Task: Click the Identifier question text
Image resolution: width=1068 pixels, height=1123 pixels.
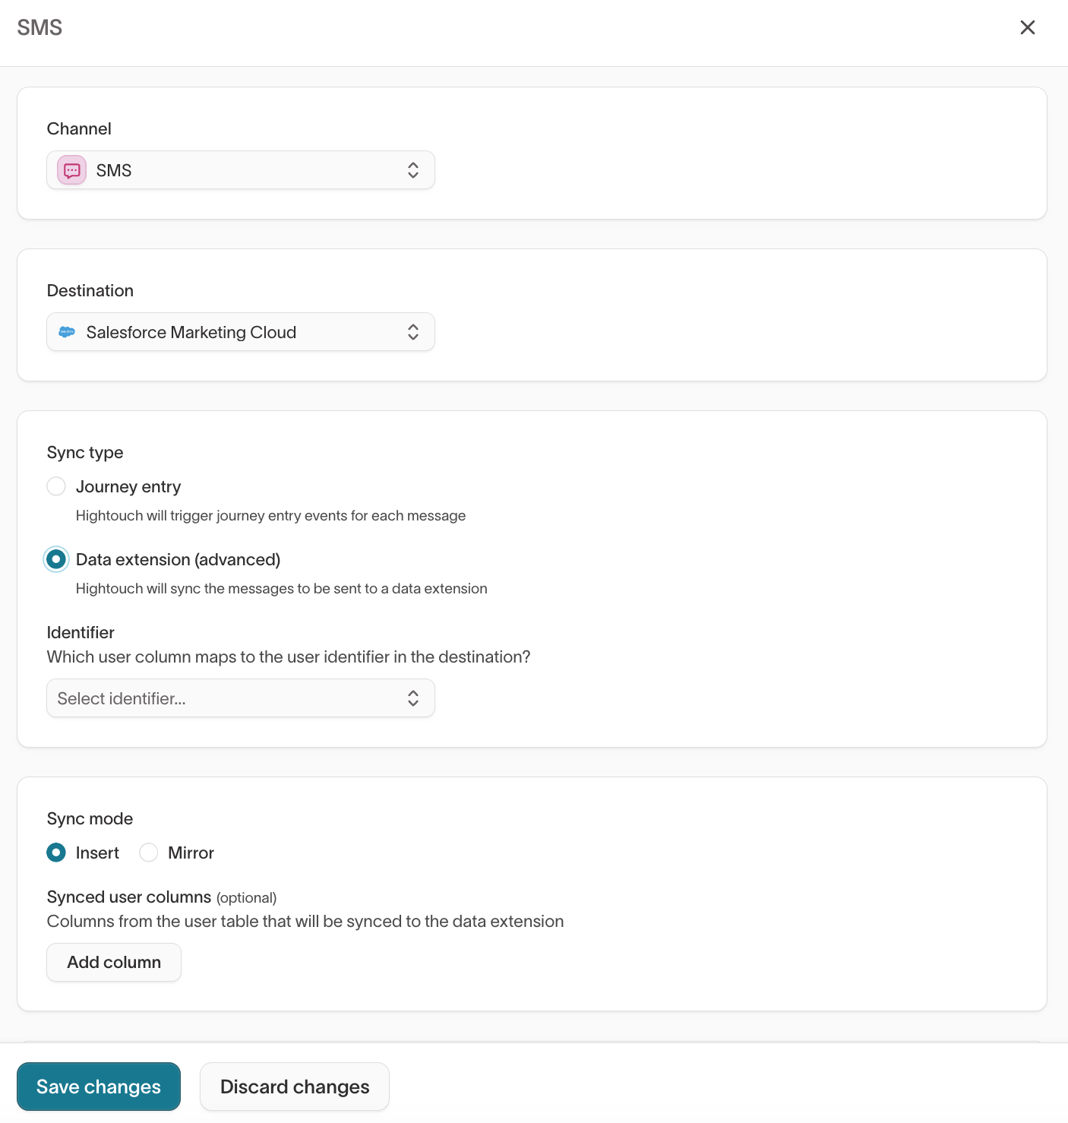Action: 289,656
